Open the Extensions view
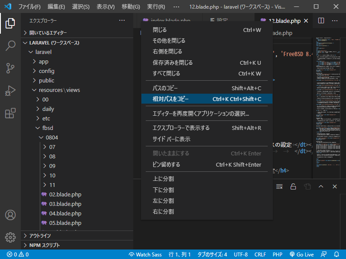 (x=10, y=114)
